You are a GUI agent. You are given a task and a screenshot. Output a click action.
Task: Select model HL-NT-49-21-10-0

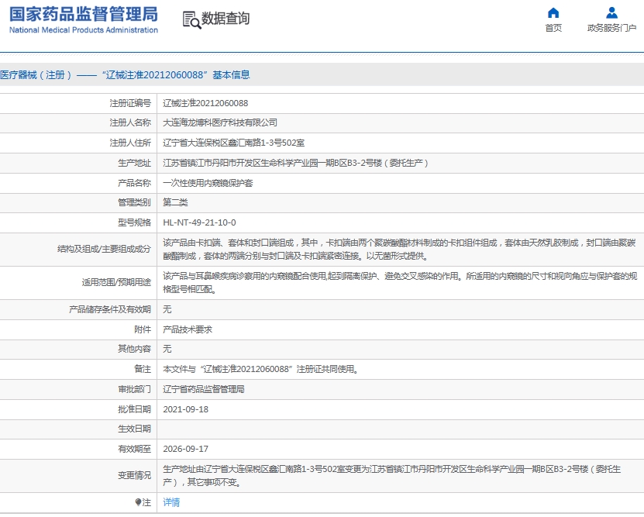199,222
